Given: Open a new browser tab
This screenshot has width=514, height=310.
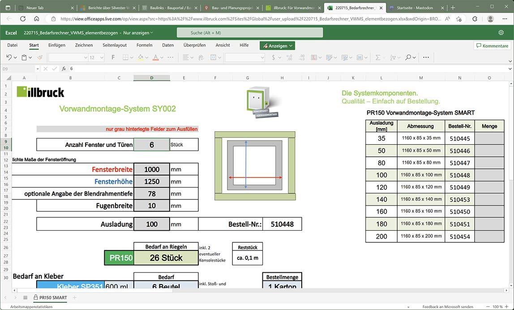Looking at the screenshot, I should pos(453,8).
